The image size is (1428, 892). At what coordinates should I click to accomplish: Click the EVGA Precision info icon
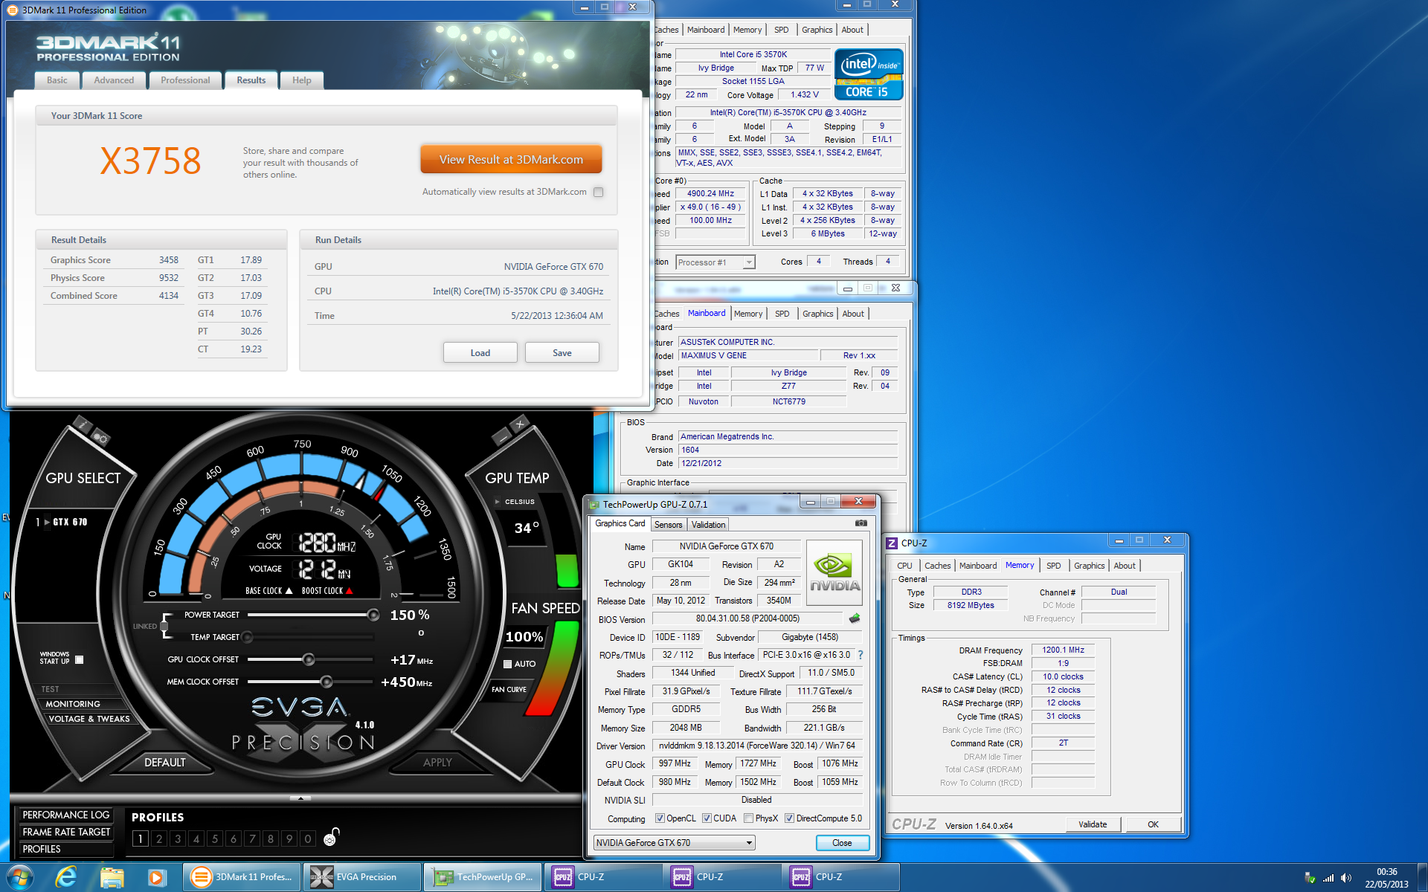(83, 425)
